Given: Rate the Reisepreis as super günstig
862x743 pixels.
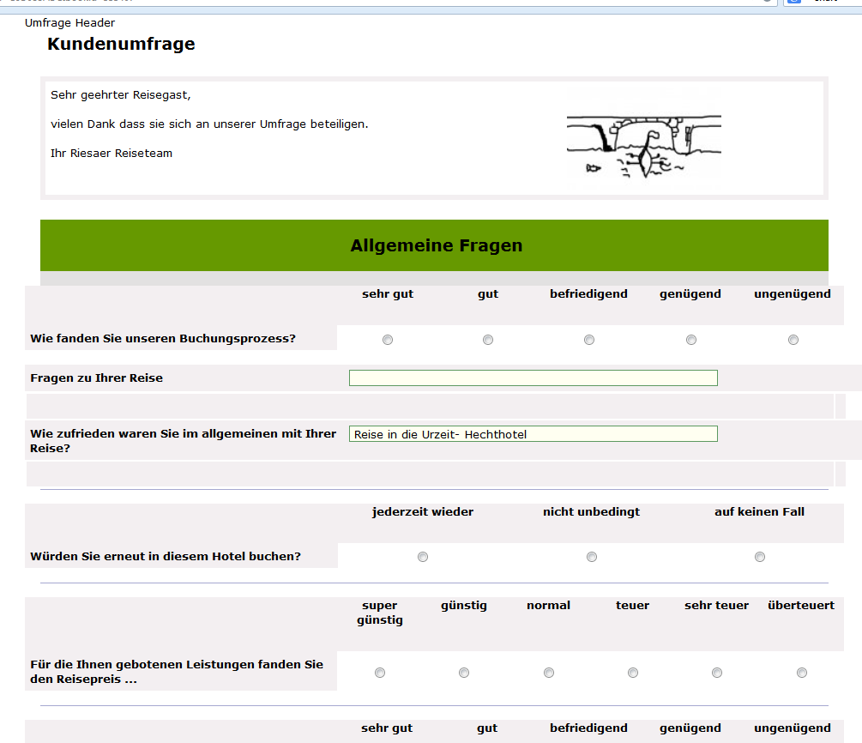Looking at the screenshot, I should [x=380, y=673].
